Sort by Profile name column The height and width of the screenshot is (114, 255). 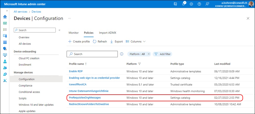tap(78, 64)
